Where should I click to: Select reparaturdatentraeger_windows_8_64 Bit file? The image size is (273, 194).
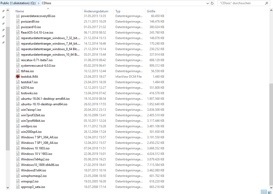(50, 49)
